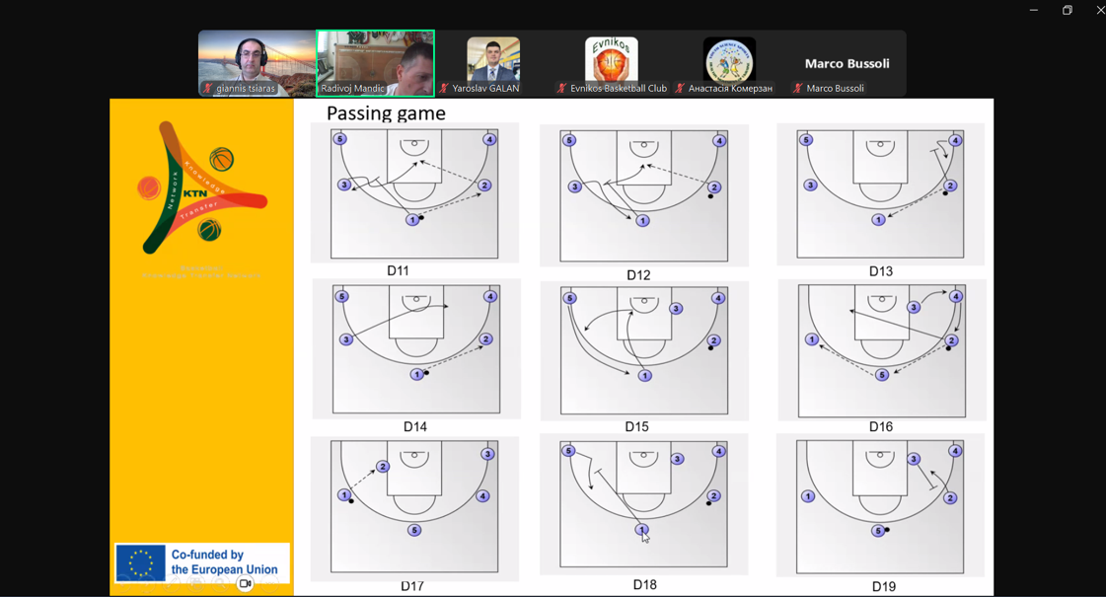Screen dimensions: 1106x597
Task: Click Yaroslav GALAN's muted microphone icon
Action: tap(444, 89)
